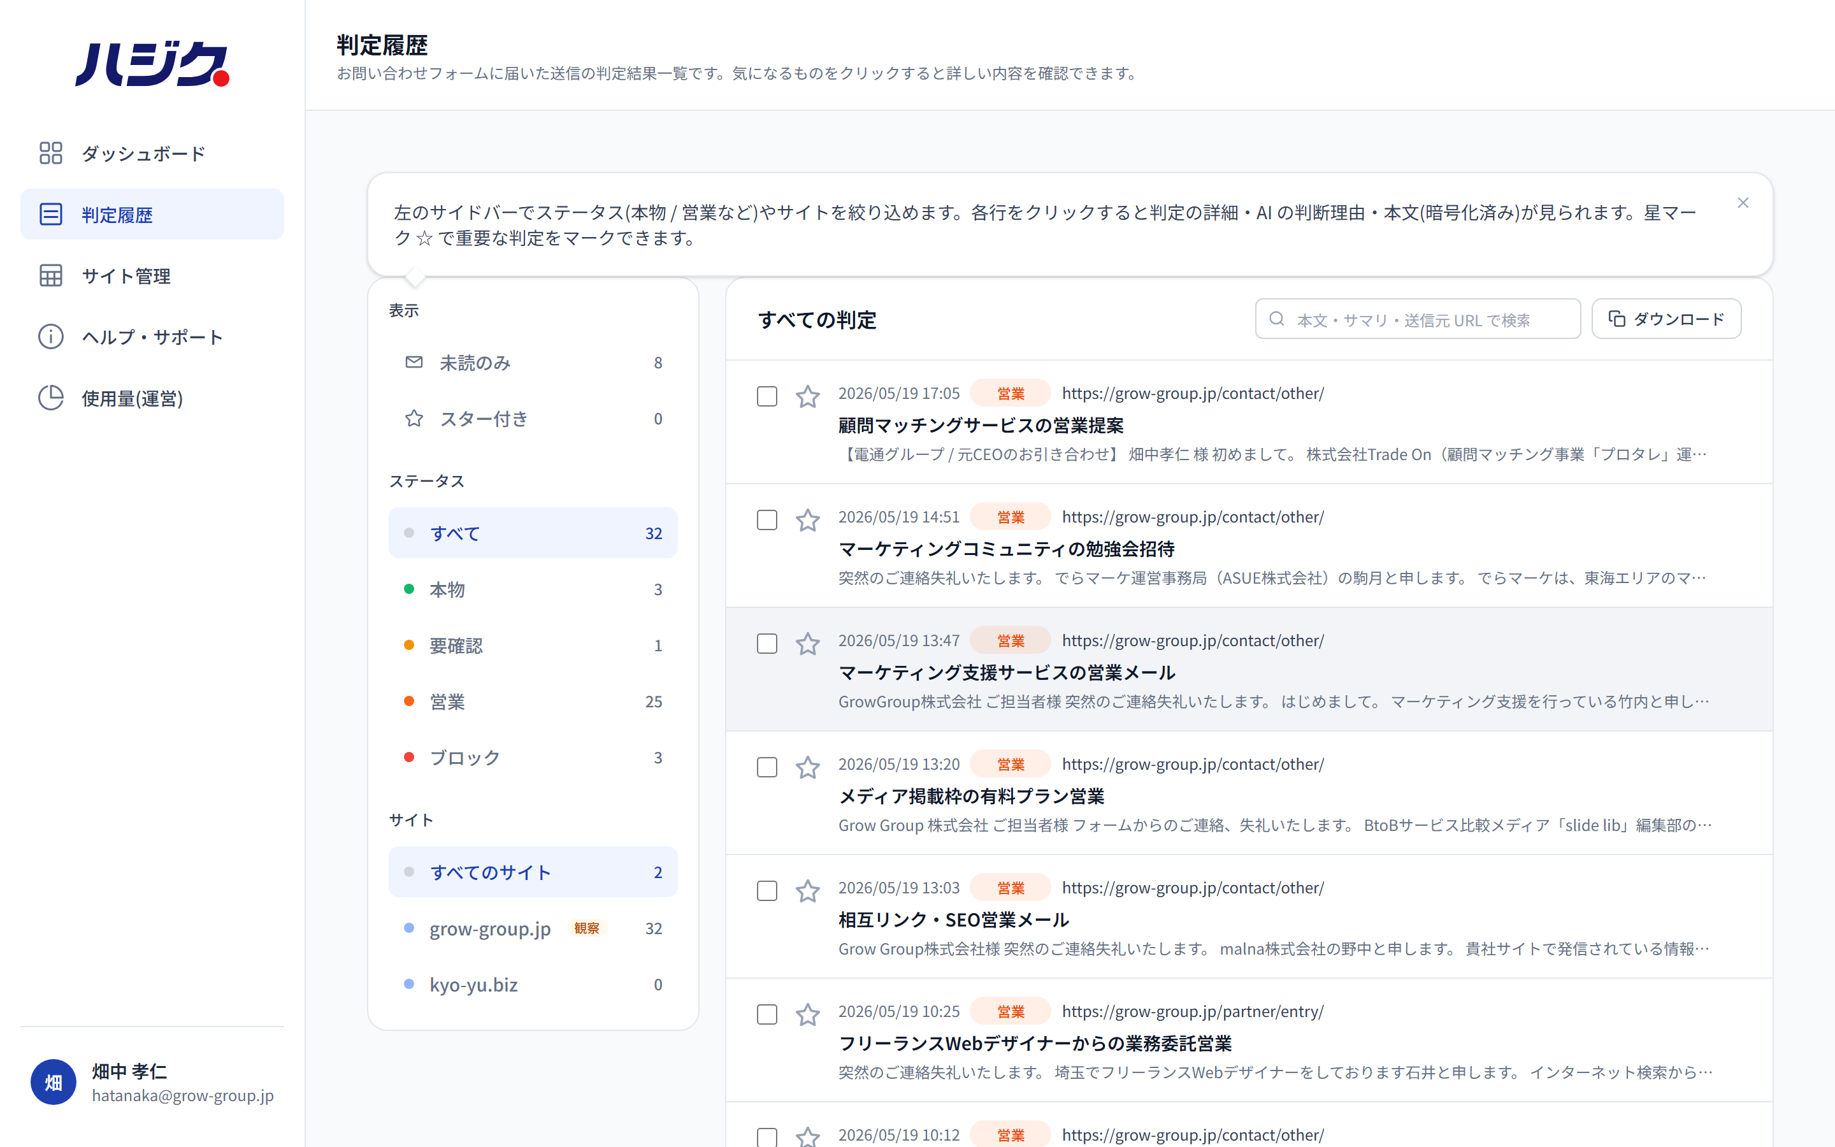Click the すべての判定 heading

coord(817,319)
